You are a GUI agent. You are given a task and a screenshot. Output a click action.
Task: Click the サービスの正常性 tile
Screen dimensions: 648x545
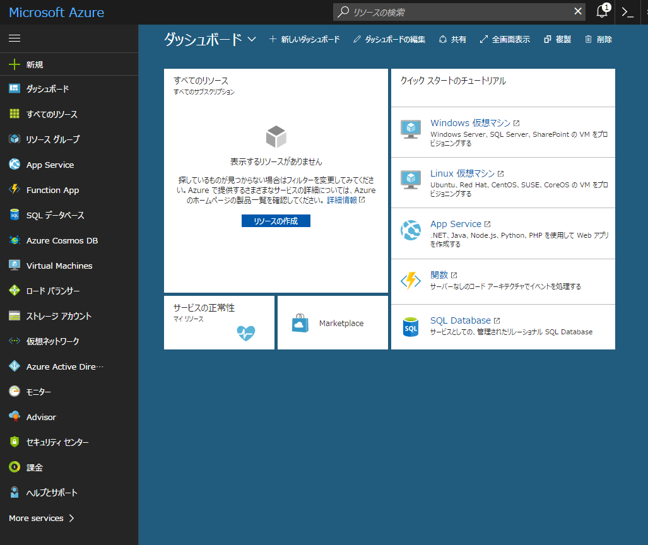219,322
